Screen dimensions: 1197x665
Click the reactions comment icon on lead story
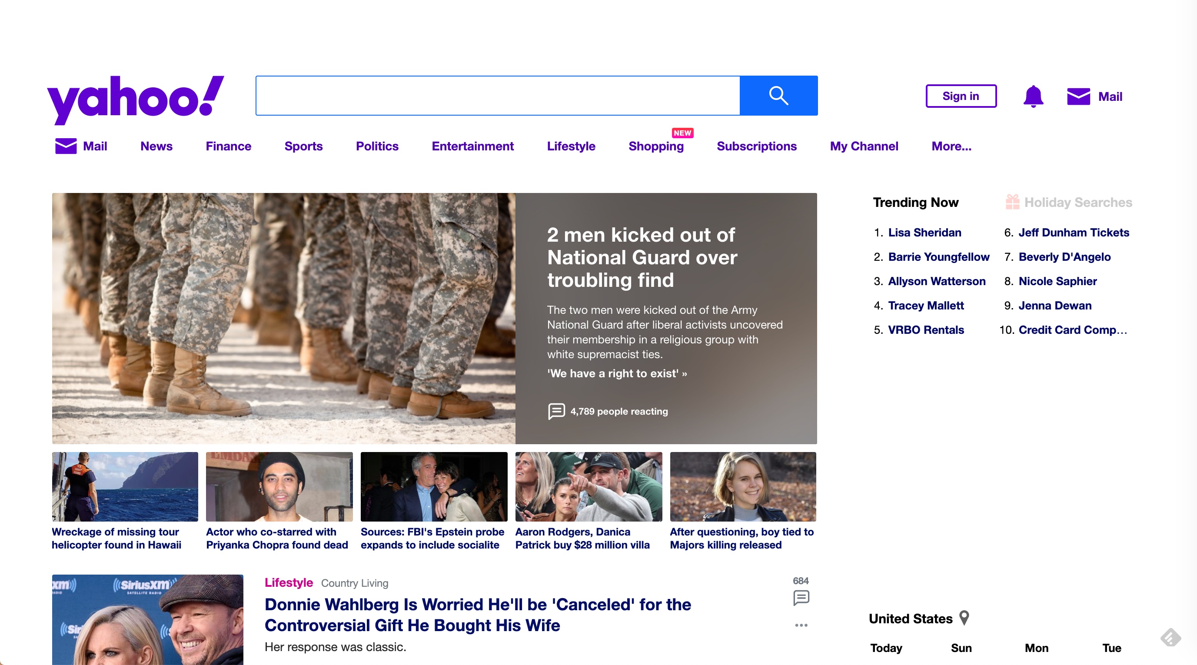pos(556,411)
